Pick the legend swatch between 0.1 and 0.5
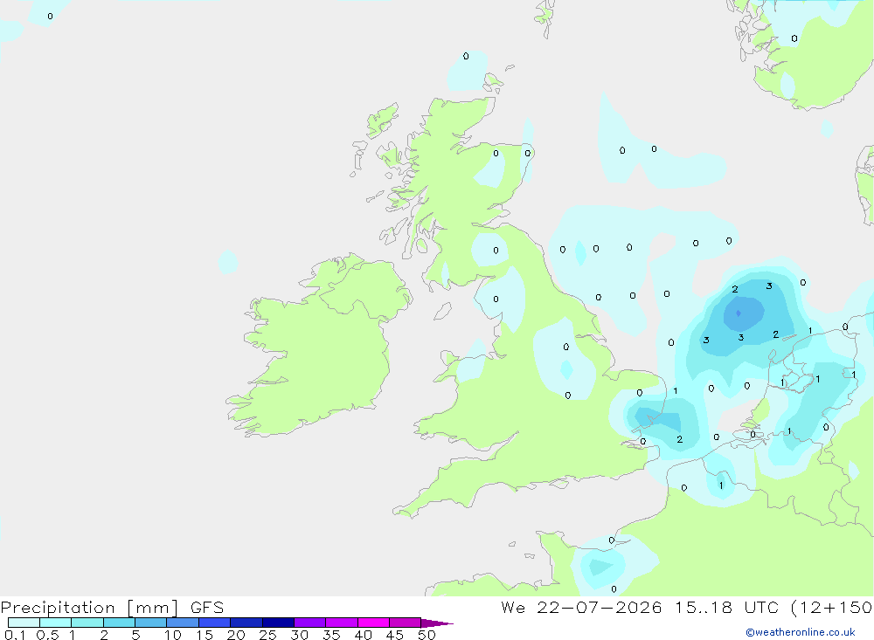The image size is (874, 640). click(24, 623)
